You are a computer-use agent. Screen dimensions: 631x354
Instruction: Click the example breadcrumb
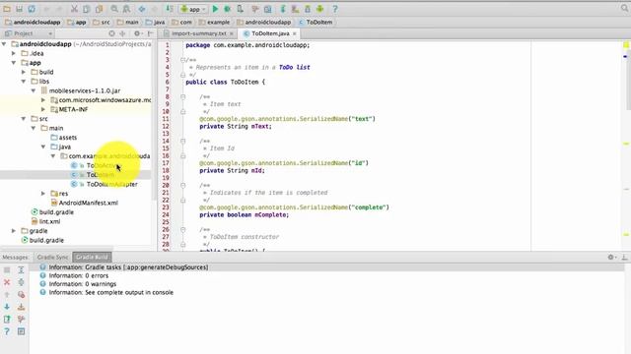(x=215, y=22)
